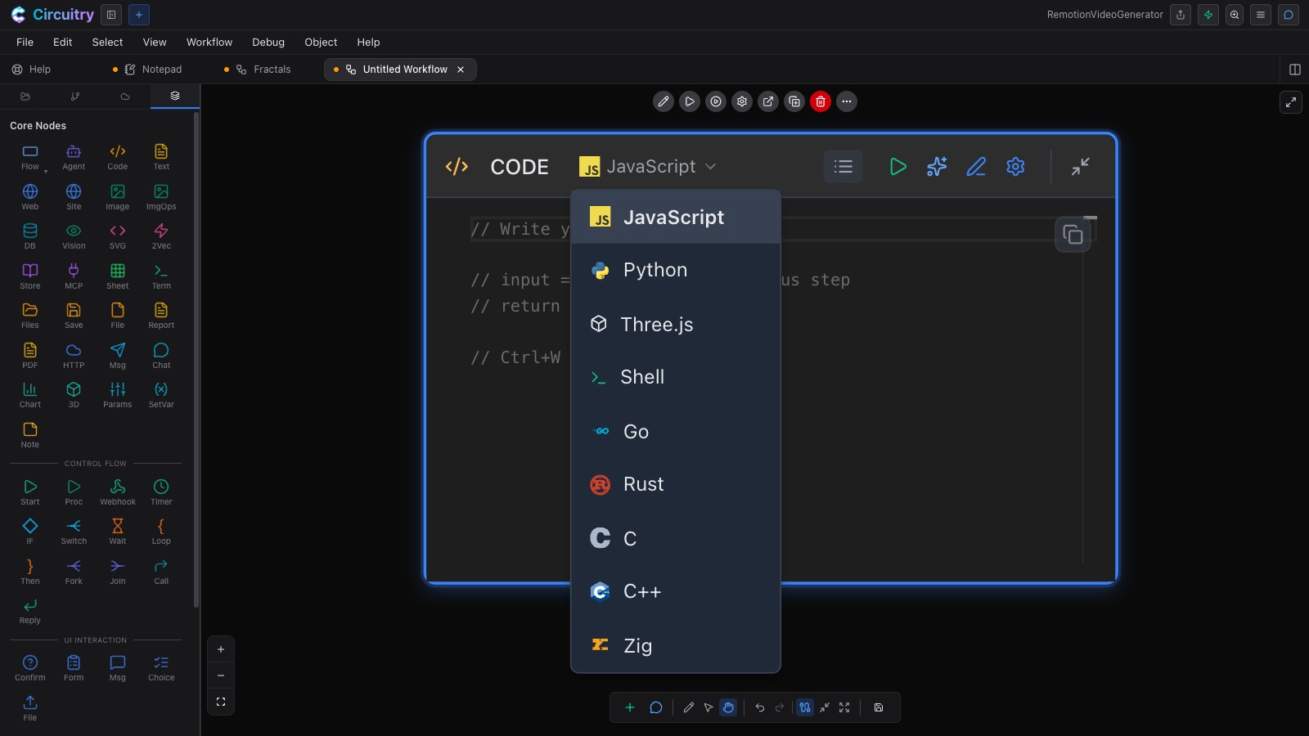Run the code node with play icon
Image resolution: width=1309 pixels, height=736 pixels.
pyautogui.click(x=897, y=167)
